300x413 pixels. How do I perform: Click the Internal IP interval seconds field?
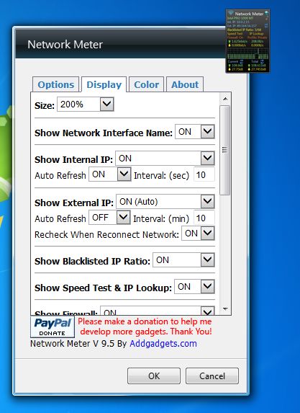click(x=204, y=174)
